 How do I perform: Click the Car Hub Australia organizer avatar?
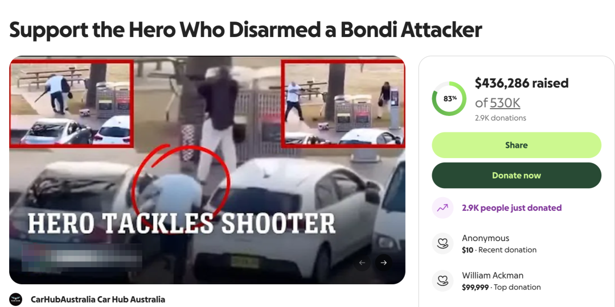pyautogui.click(x=16, y=300)
